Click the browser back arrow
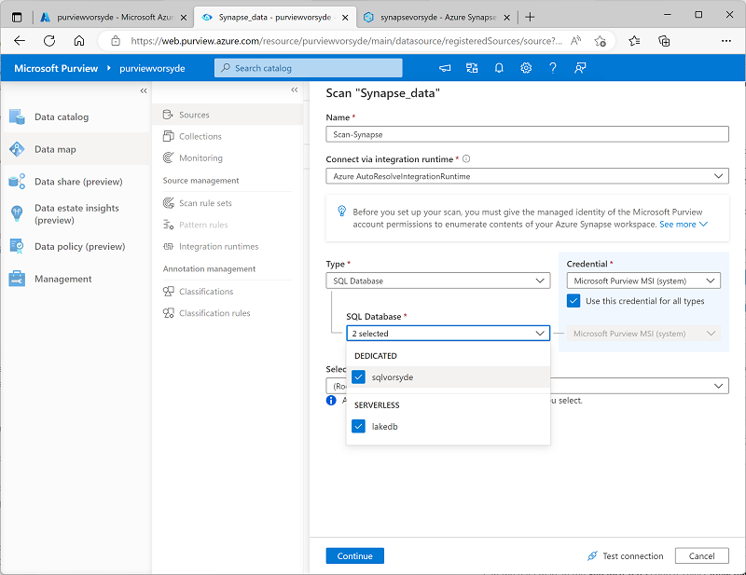746x575 pixels. pos(20,41)
